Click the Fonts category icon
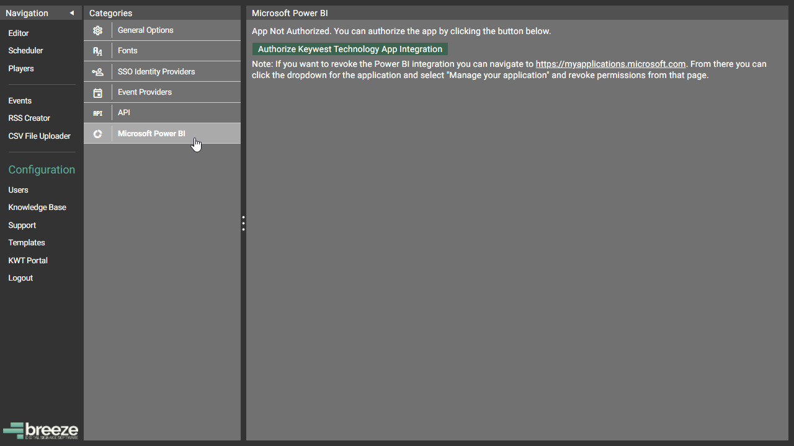This screenshot has width=794, height=446. 97,51
